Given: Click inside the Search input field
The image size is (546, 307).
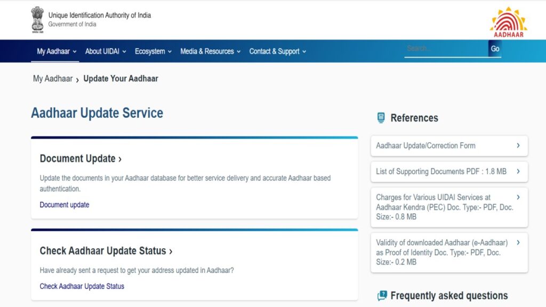Looking at the screenshot, I should [446, 49].
